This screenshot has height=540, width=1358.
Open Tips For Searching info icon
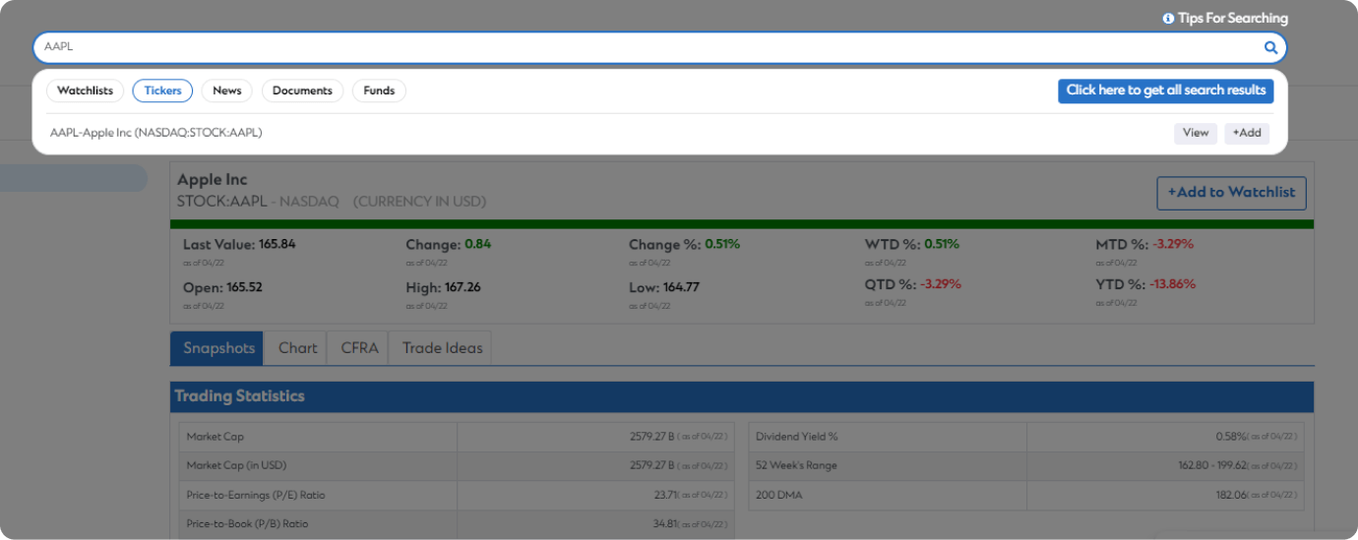click(1168, 19)
